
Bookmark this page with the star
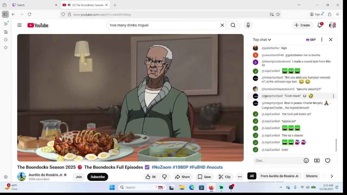coord(278,14)
